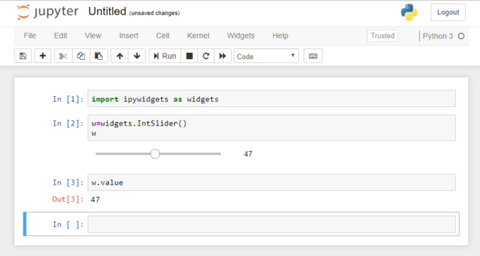Cut selected cells with scissors icon
The height and width of the screenshot is (256, 480).
63,56
